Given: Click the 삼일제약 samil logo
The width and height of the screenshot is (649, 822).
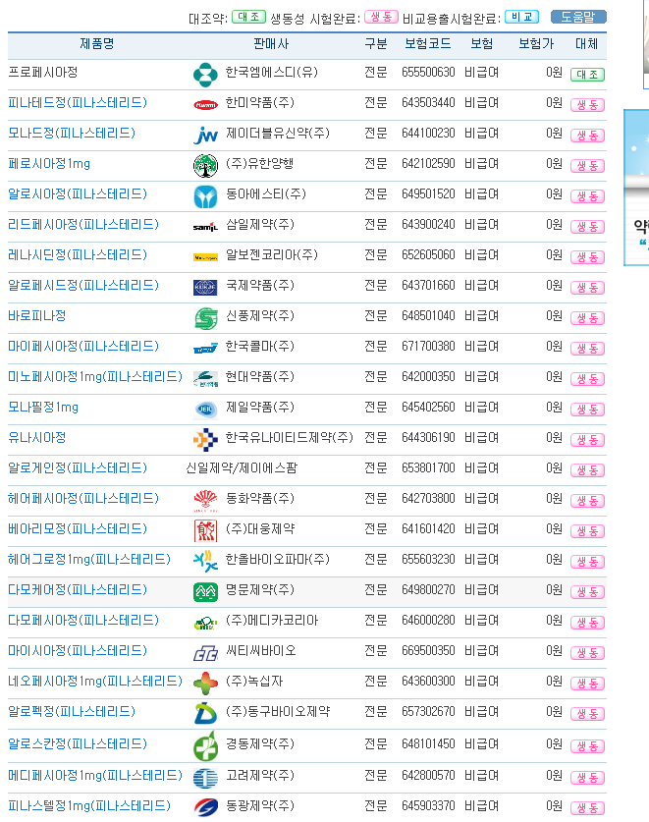Looking at the screenshot, I should tap(205, 227).
